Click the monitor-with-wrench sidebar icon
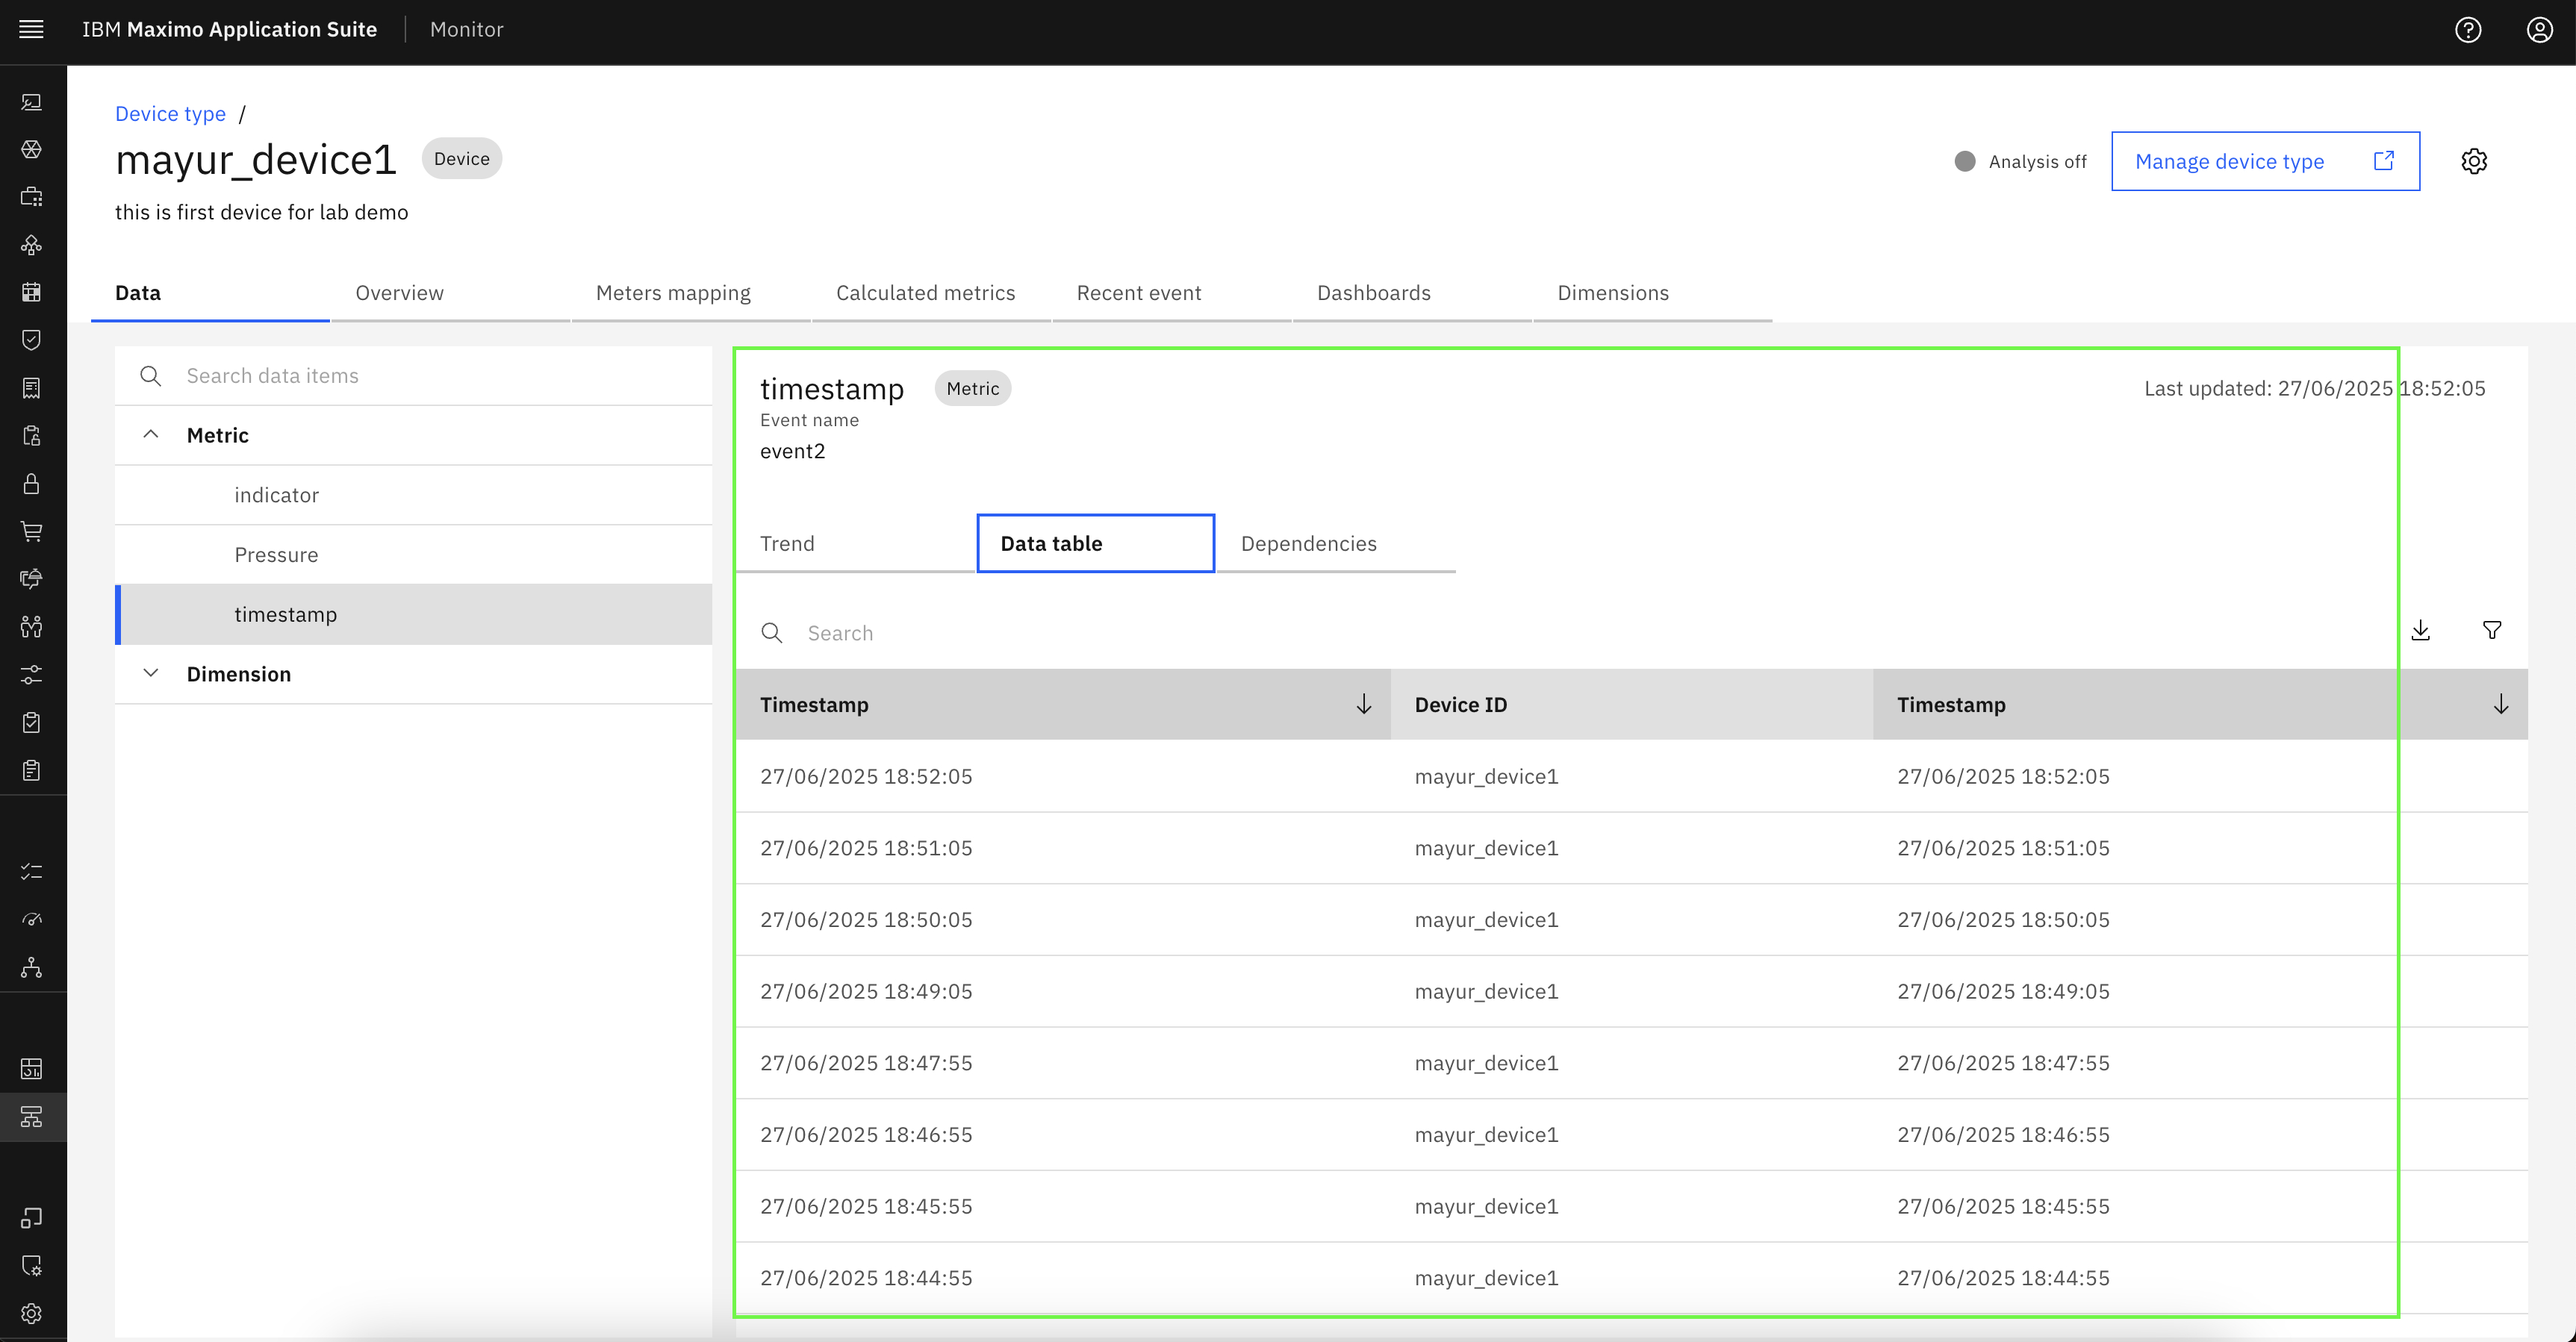This screenshot has height=1342, width=2576. pos(32,102)
